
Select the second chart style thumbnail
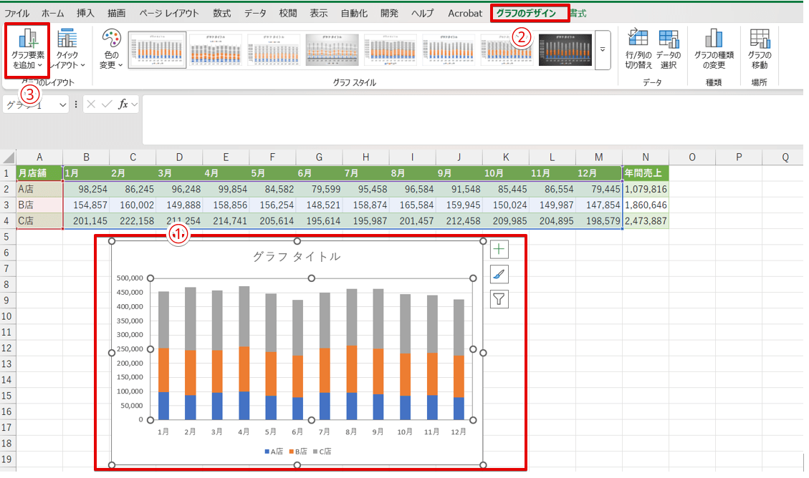[x=216, y=50]
